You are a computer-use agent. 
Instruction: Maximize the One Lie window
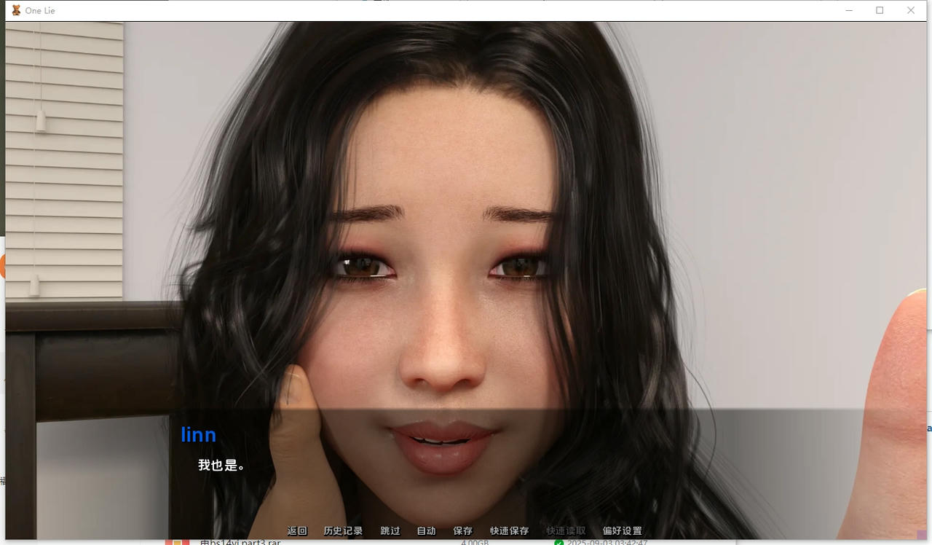click(880, 10)
